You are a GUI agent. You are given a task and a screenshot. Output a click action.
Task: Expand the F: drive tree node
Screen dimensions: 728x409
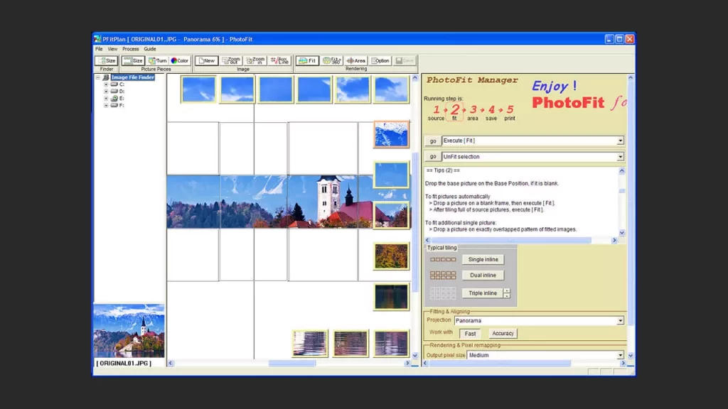(106, 105)
